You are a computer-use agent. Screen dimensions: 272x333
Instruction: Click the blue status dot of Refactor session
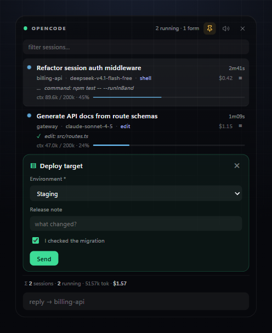[30, 67]
